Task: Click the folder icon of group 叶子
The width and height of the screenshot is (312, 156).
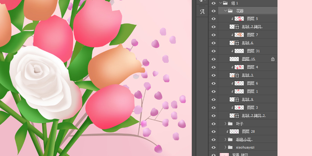Action: (x=230, y=123)
